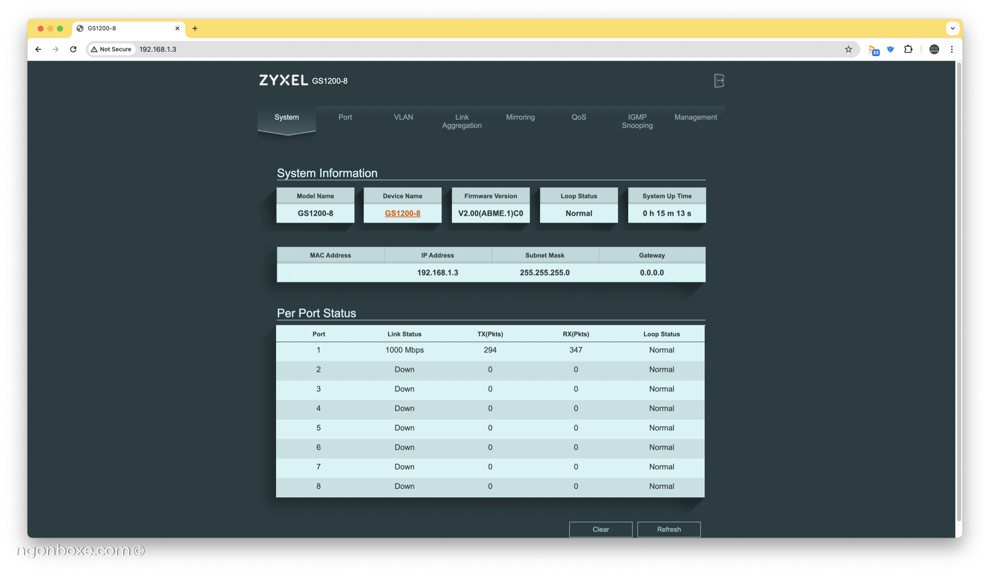Image resolution: width=990 pixels, height=574 pixels.
Task: Click the MAC Address column header
Action: (330, 255)
